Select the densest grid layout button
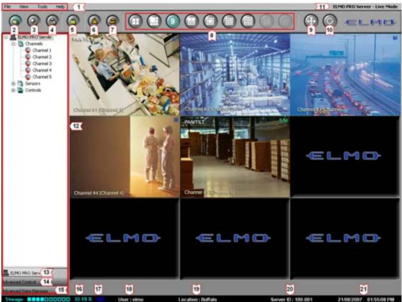The image size is (402, 302). (248, 21)
